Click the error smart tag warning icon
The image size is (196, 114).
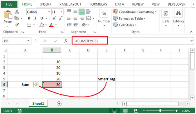(36, 85)
